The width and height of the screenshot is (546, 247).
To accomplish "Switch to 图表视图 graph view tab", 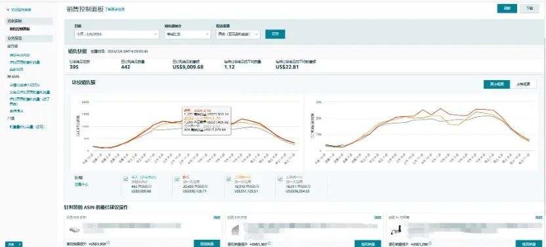I will pos(497,84).
